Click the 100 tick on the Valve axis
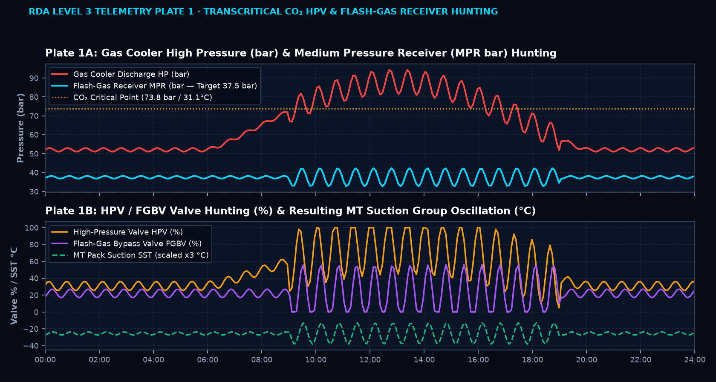 32,228
